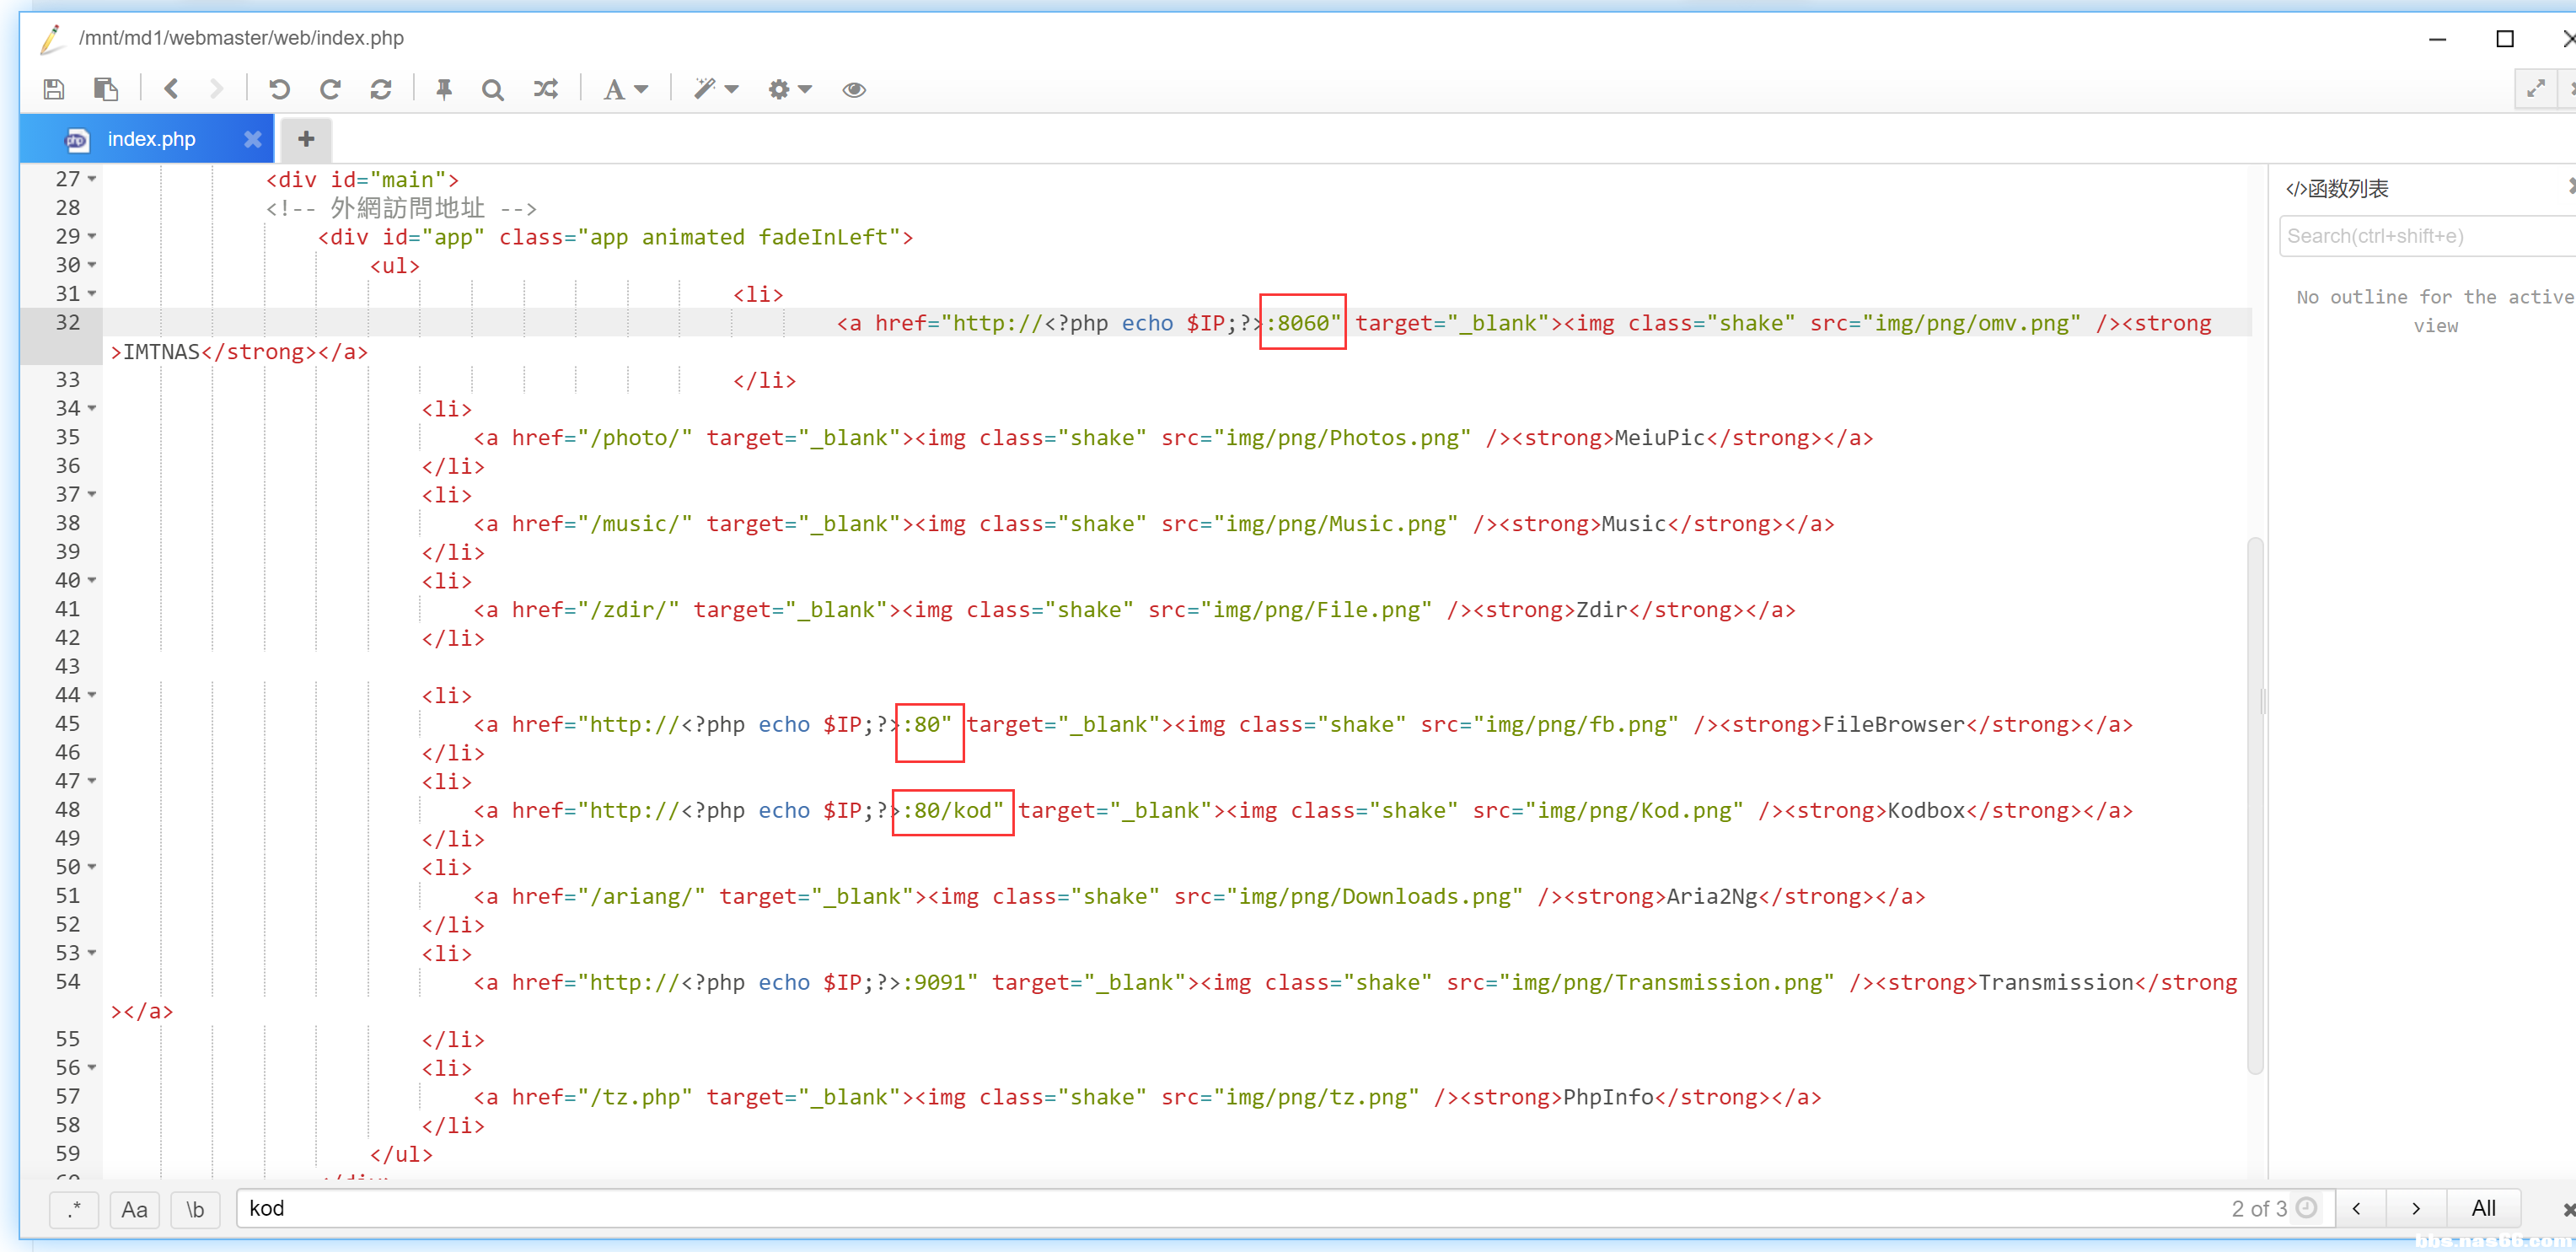2576x1252 pixels.
Task: Open the font size A dropdown
Action: click(x=625, y=89)
